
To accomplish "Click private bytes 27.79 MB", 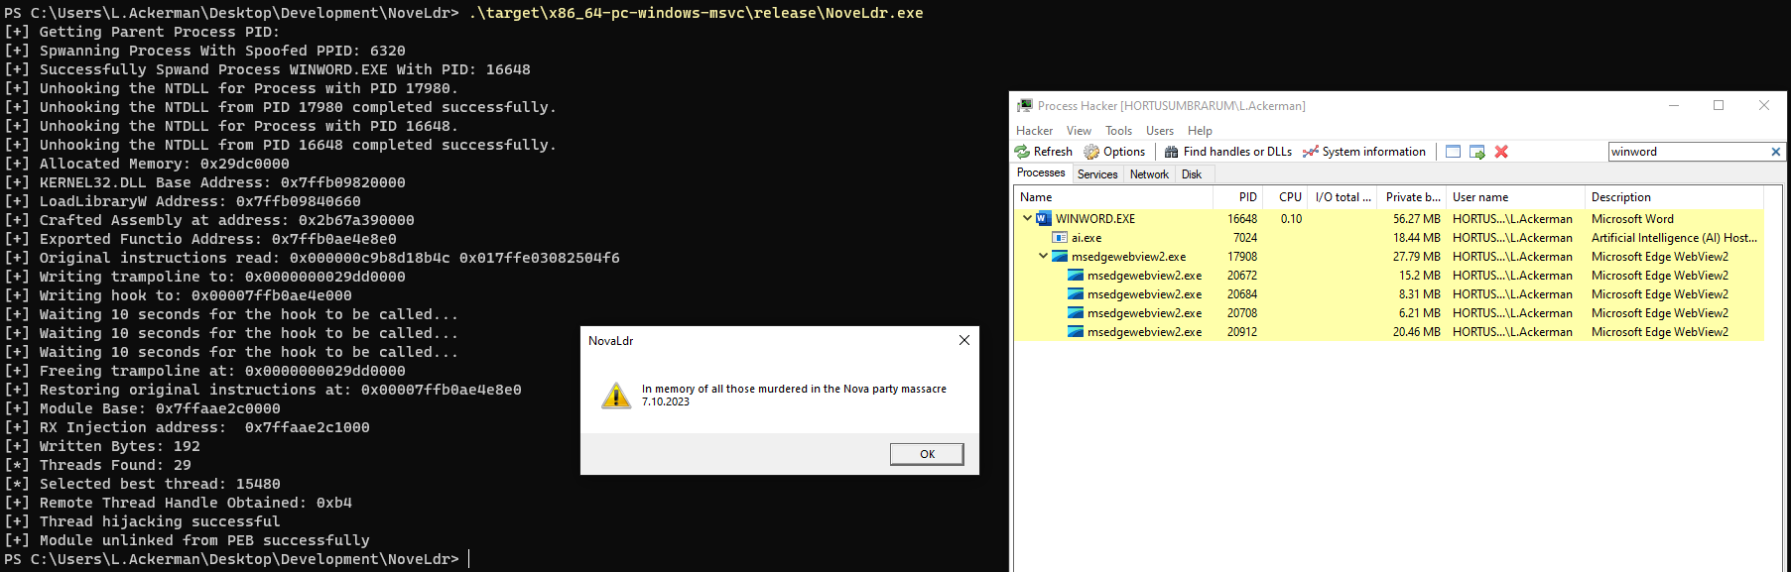I will click(1417, 257).
